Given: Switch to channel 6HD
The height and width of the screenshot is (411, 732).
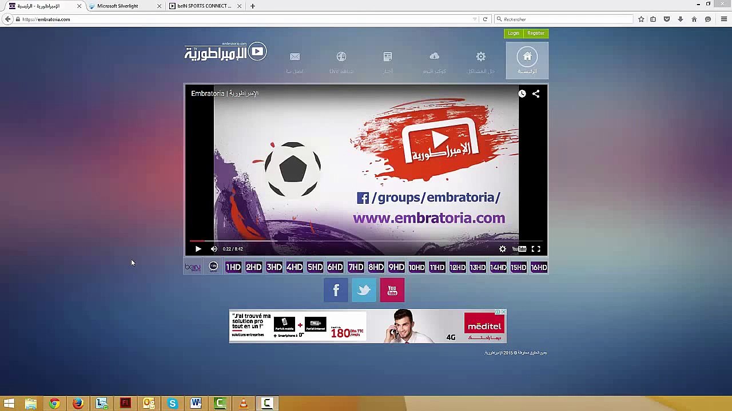Looking at the screenshot, I should [335, 267].
